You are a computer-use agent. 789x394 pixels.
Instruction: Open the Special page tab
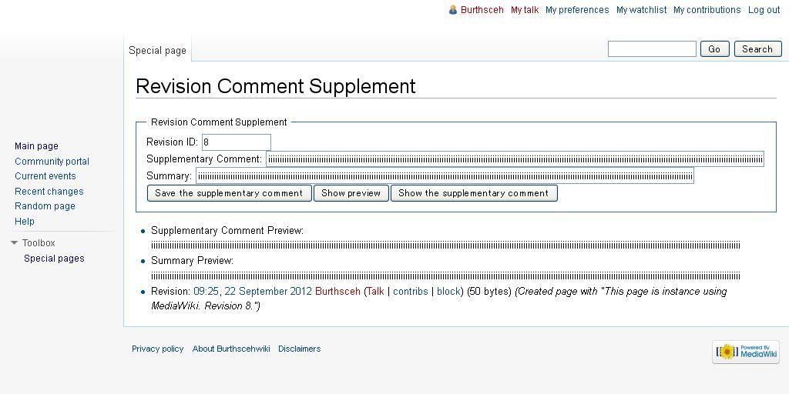click(157, 50)
